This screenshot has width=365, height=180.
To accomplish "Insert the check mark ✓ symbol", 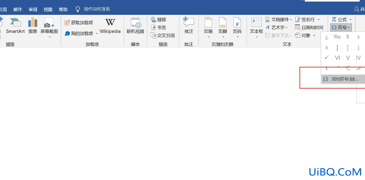I will 327,57.
